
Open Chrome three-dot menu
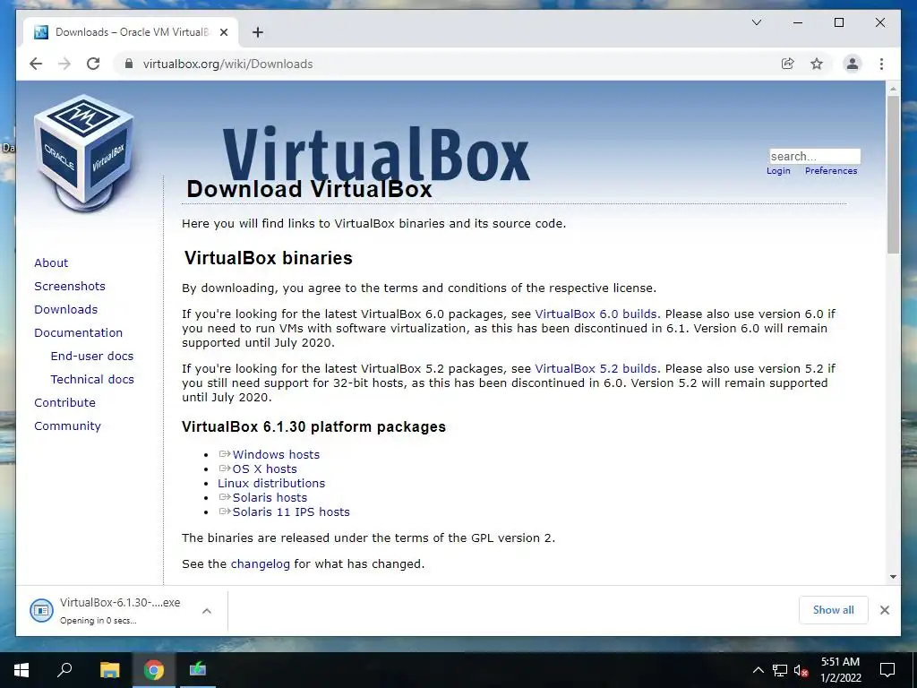[881, 64]
